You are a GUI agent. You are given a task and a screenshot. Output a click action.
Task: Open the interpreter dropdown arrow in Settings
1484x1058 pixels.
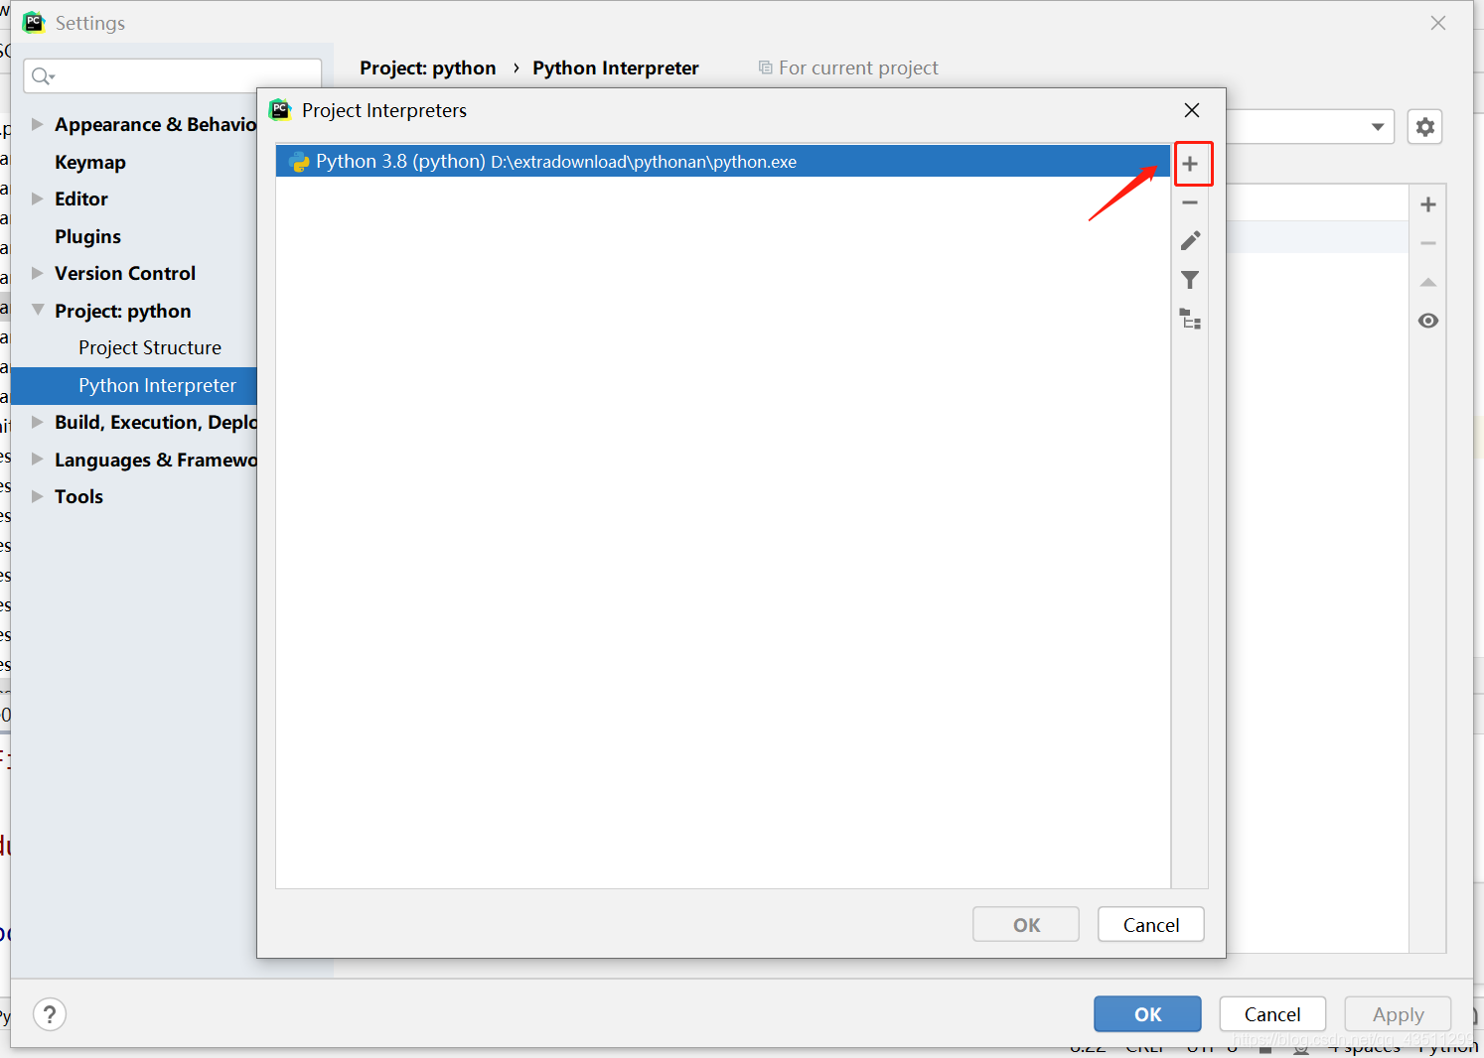pyautogui.click(x=1378, y=127)
